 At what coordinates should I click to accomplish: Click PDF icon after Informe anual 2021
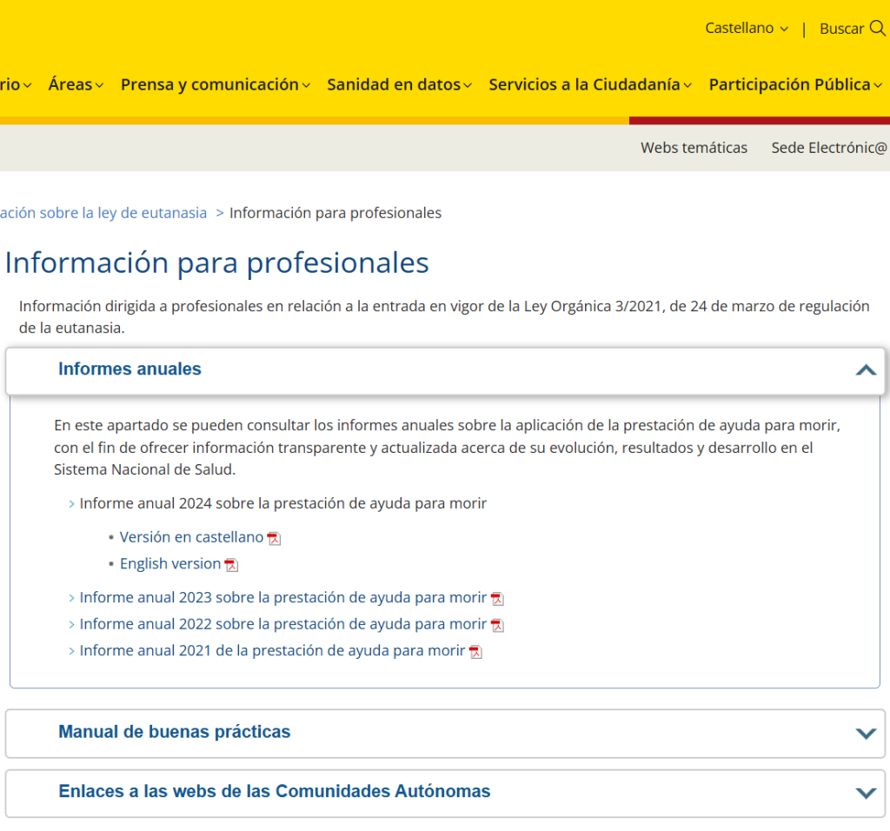click(x=475, y=652)
